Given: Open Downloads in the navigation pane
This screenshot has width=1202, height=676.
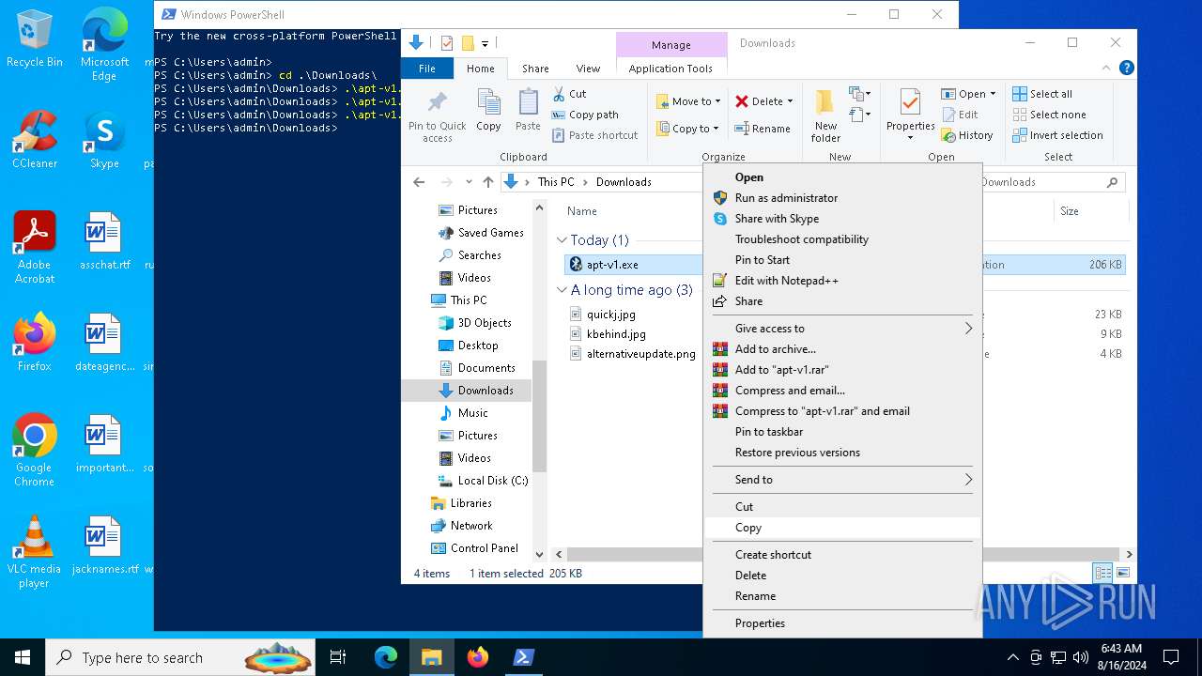Looking at the screenshot, I should [485, 391].
